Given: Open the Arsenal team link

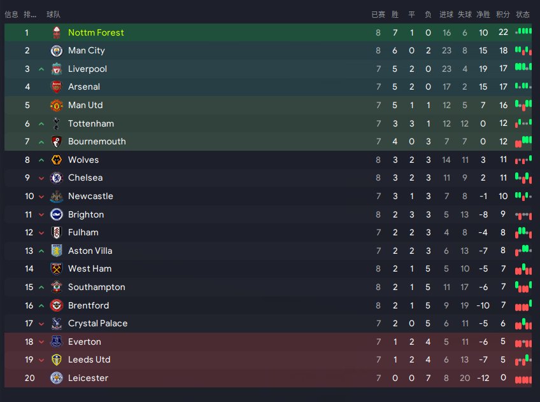Looking at the screenshot, I should (84, 87).
